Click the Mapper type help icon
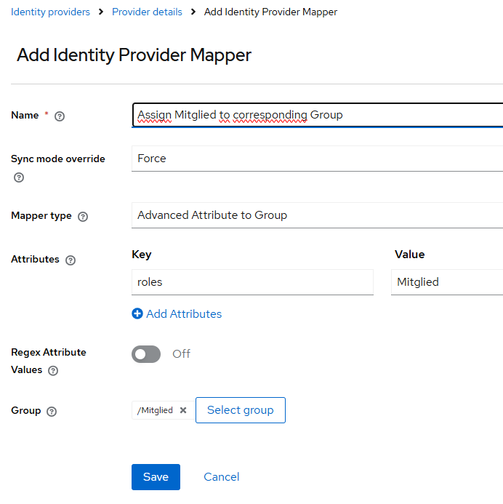503x504 pixels. pos(83,217)
